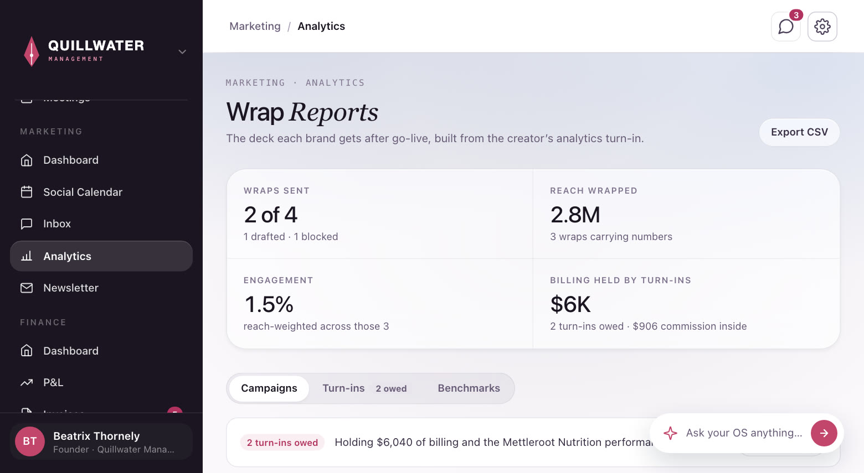864x473 pixels.
Task: Click the '1.5%' engagement value
Action: (269, 304)
